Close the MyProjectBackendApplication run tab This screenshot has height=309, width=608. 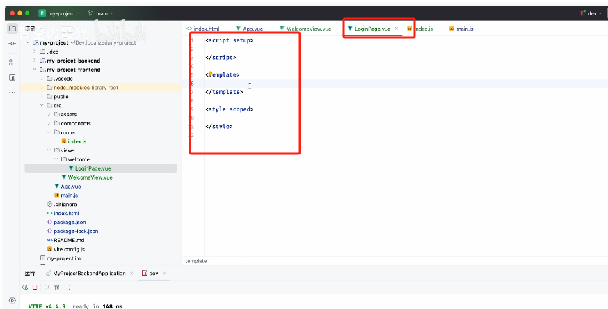[132, 274]
